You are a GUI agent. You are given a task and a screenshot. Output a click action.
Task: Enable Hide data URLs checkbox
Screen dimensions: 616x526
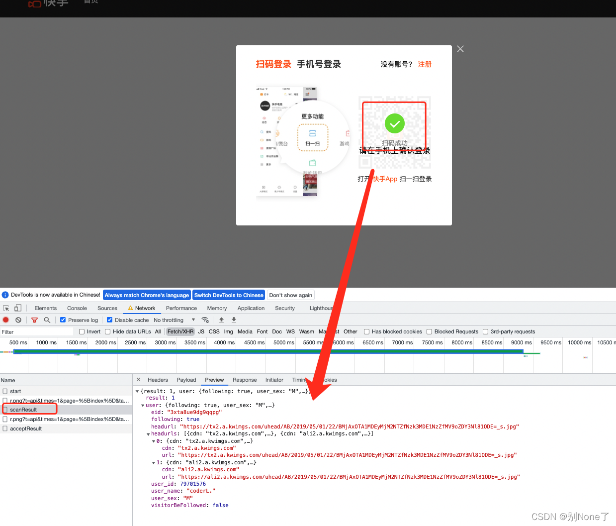(x=107, y=331)
